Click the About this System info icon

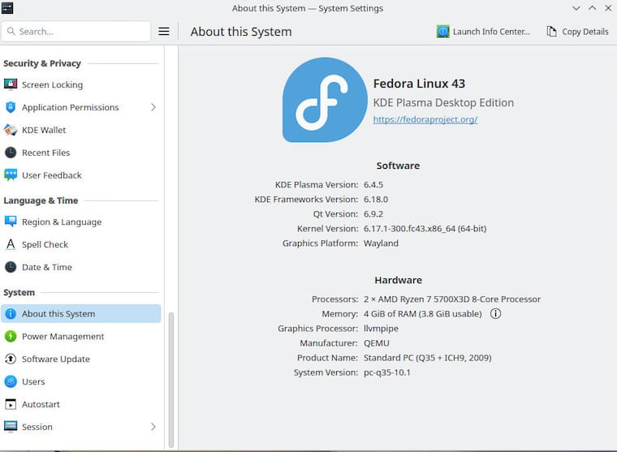[x=11, y=313]
